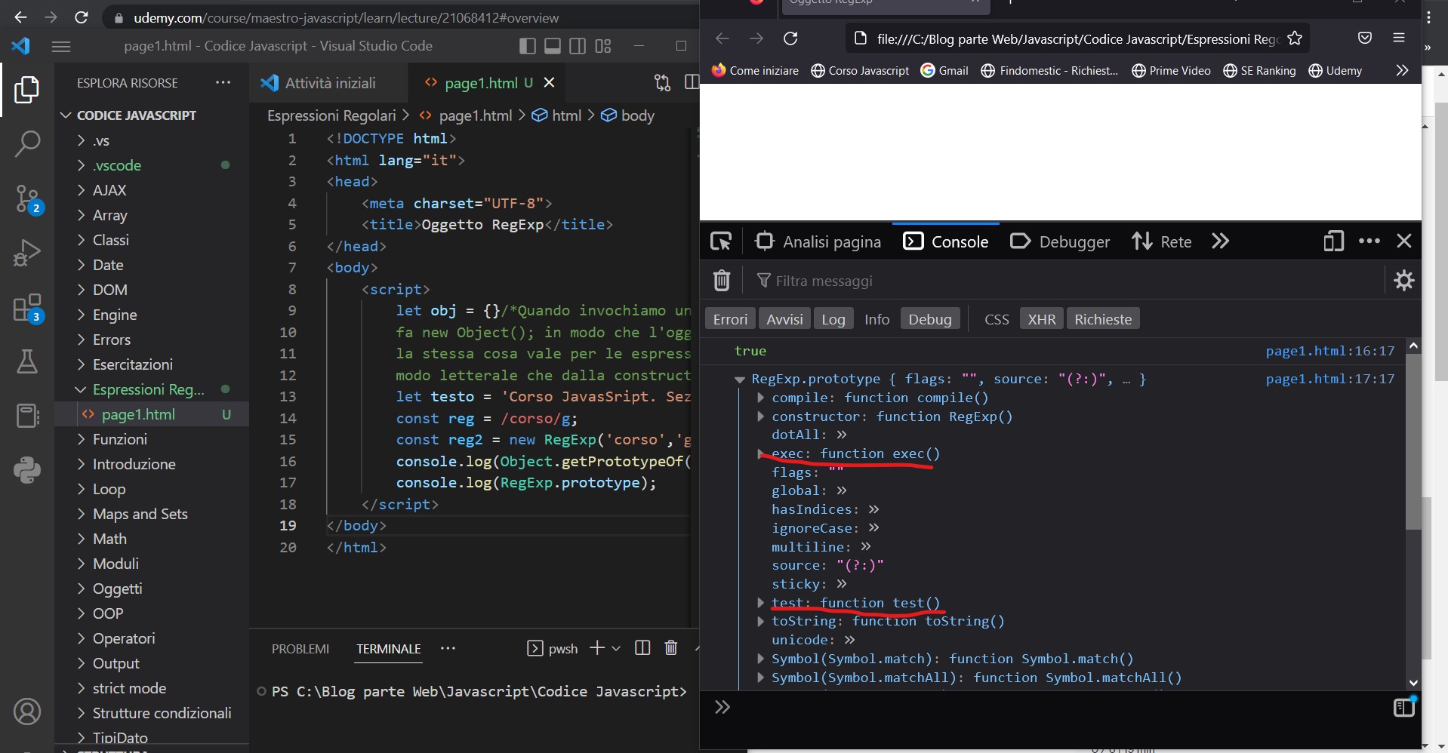
Task: Close the page1.html editor tab
Action: tap(550, 82)
